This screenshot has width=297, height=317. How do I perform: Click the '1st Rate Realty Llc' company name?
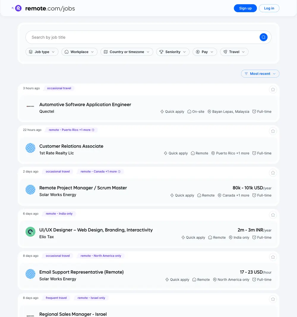[x=56, y=153]
